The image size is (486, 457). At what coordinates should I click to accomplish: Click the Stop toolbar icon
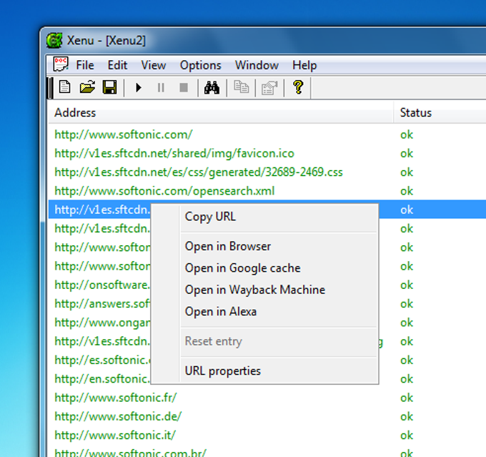(184, 88)
